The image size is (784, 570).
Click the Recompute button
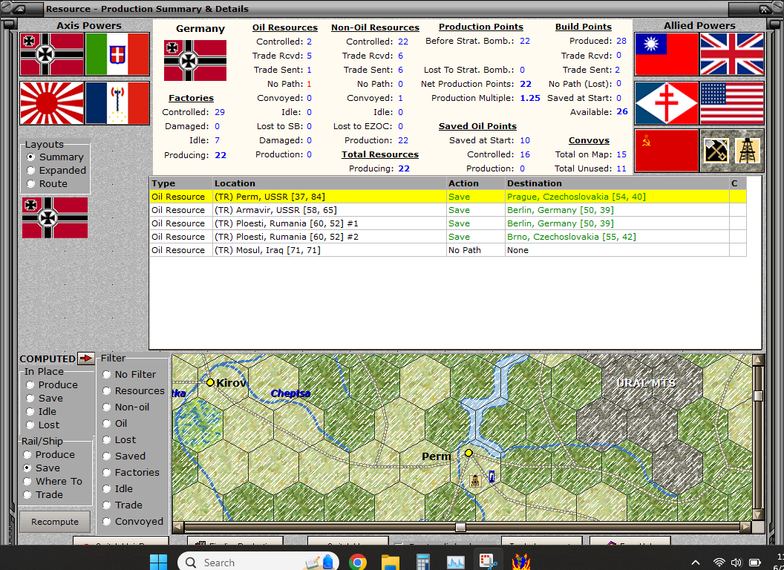pos(55,522)
